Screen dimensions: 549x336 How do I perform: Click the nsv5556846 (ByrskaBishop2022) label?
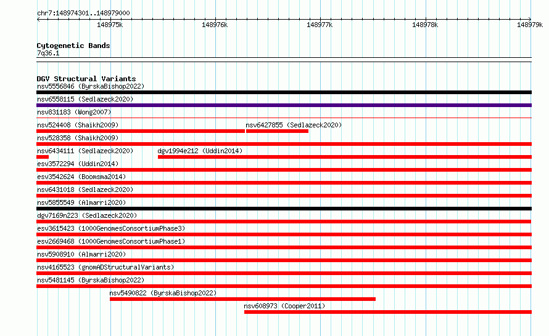pos(91,86)
